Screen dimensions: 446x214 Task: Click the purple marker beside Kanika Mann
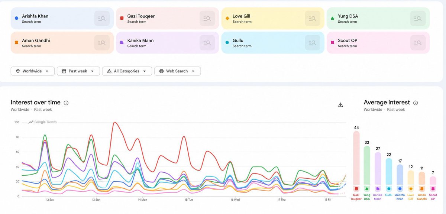point(122,43)
